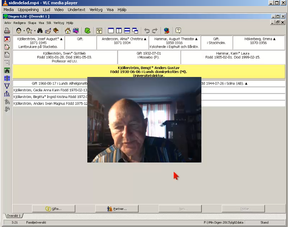Click the printer icon in Disgen toolbar
This screenshot has width=288, height=227.
click(x=7, y=31)
